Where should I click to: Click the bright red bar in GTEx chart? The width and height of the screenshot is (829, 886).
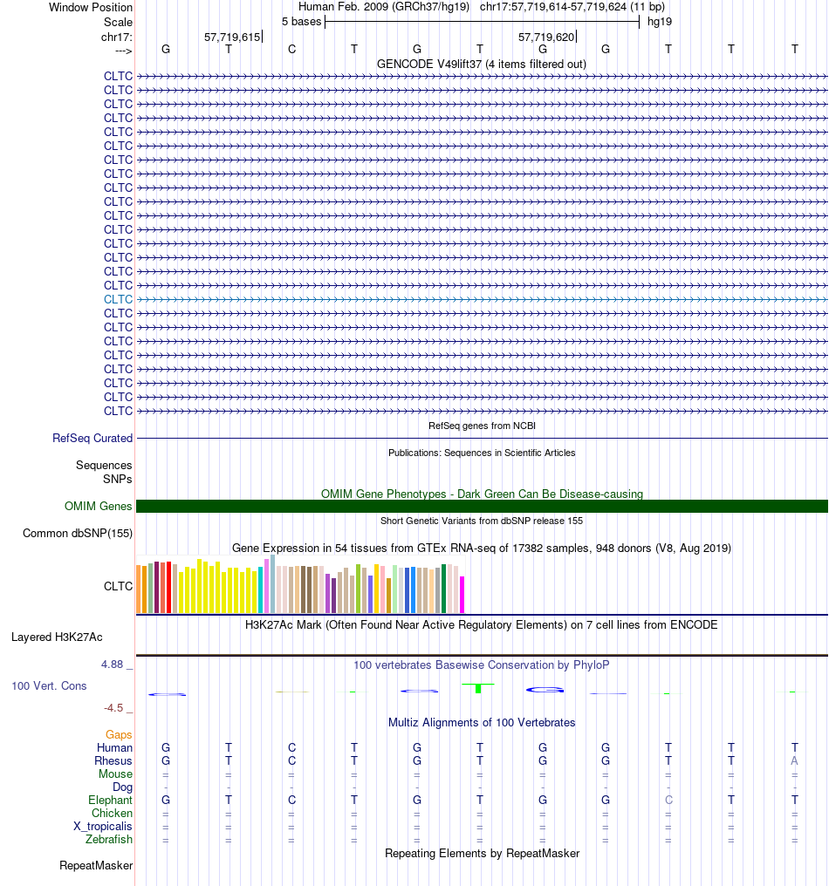tap(168, 588)
